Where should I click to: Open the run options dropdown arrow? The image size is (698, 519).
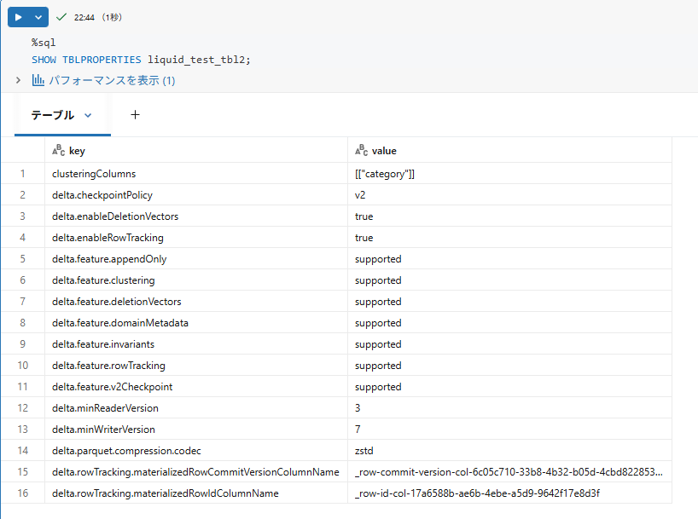38,17
